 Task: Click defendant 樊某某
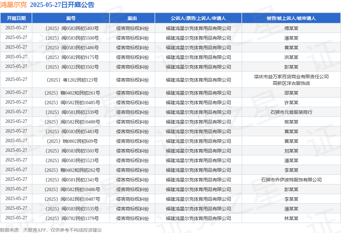(x=291, y=122)
